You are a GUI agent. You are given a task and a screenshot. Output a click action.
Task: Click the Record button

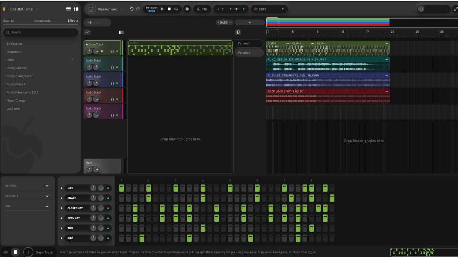click(187, 9)
